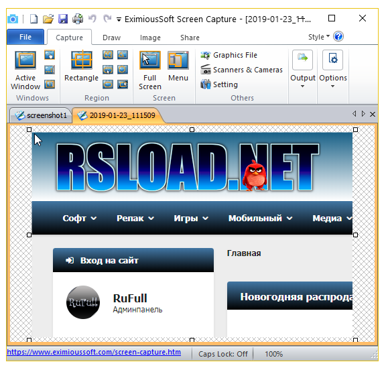Viewport: 386px width, 368px height.
Task: Open the Setting entry in the Others group
Action: [x=219, y=84]
